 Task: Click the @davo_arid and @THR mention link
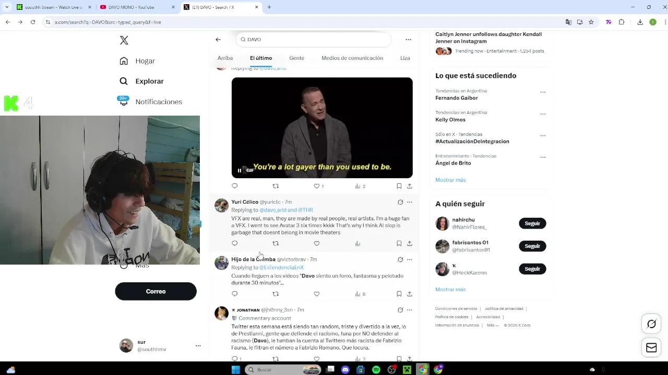(x=286, y=210)
